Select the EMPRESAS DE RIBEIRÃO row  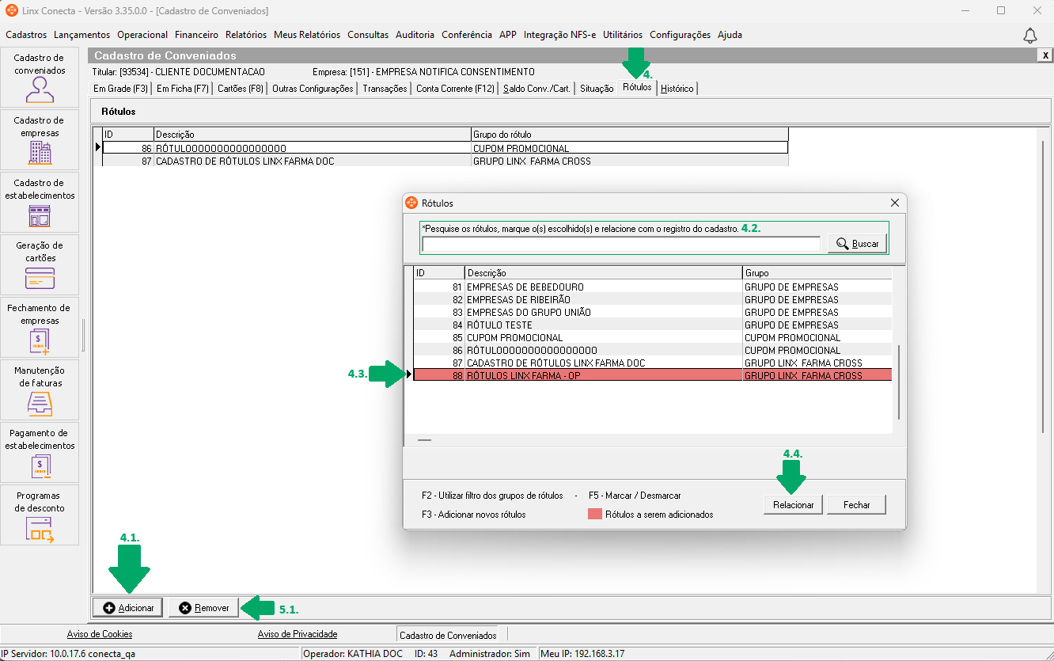654,299
